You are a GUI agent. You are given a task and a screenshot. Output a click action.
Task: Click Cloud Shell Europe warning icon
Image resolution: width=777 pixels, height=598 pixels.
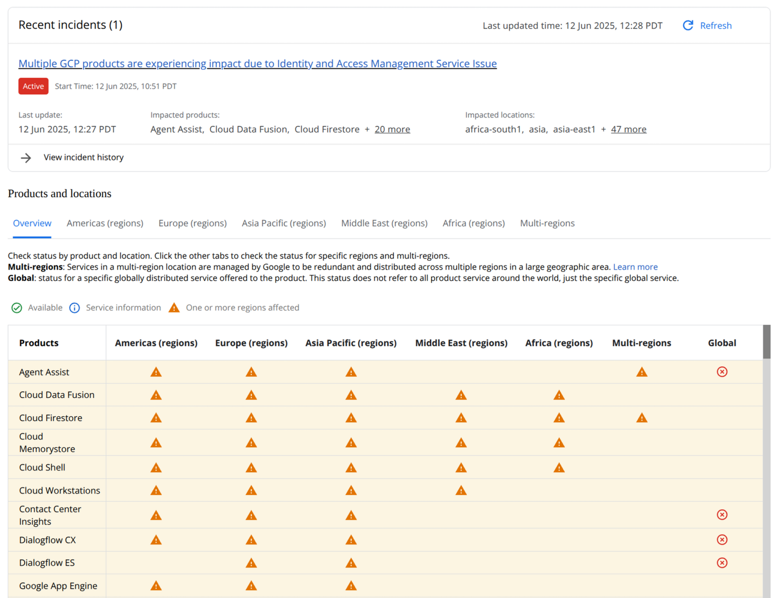[251, 468]
